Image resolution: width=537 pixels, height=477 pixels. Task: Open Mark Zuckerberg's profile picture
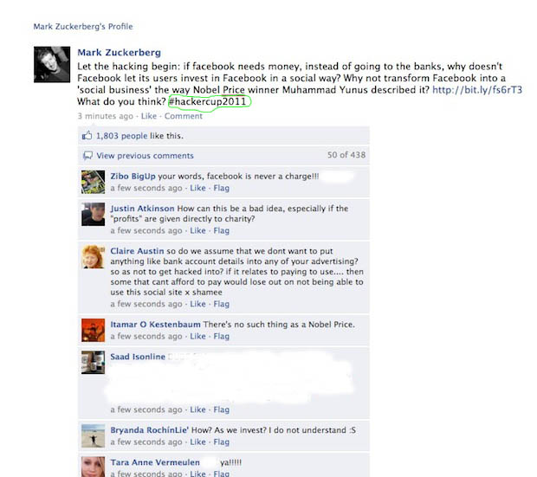[x=52, y=64]
